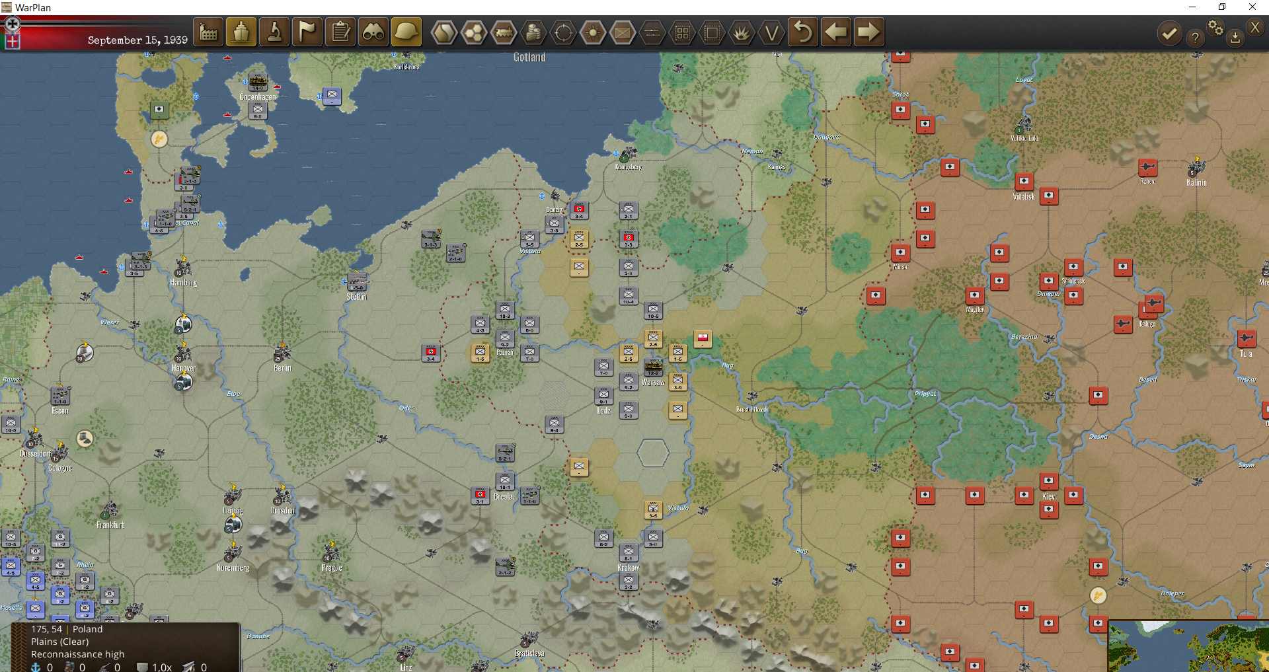Viewport: 1269px width, 672px height.
Task: Click the helmet toolbar button
Action: (x=406, y=32)
